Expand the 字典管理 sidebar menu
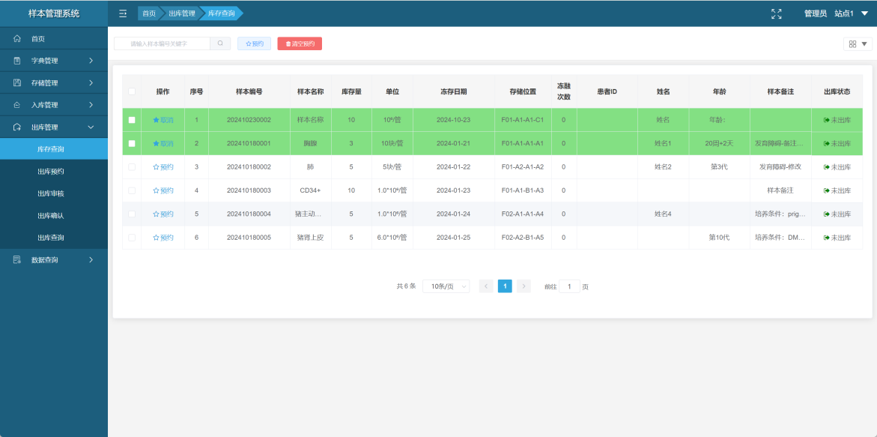 (x=54, y=61)
